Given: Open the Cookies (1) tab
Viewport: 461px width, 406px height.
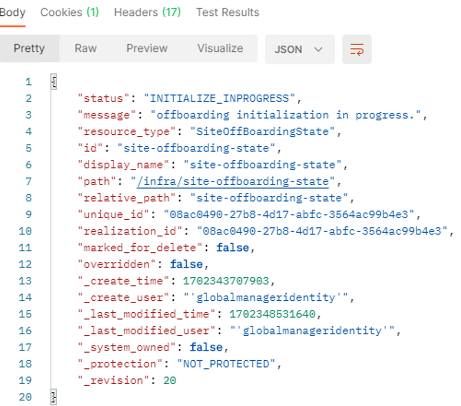Looking at the screenshot, I should [70, 12].
